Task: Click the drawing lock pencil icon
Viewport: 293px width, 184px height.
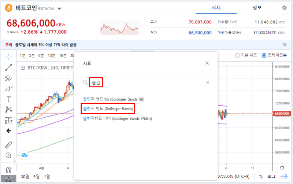Action: (x=8, y=179)
